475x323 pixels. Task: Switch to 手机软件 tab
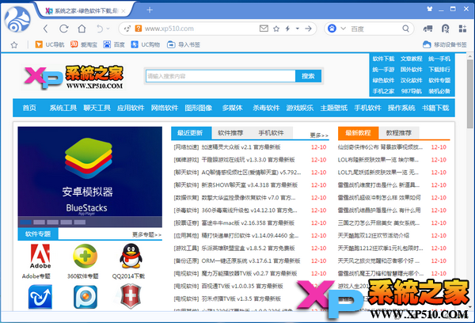pyautogui.click(x=271, y=133)
